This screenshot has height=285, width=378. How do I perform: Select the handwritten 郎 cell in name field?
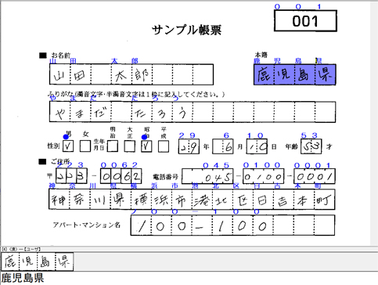tap(142, 75)
